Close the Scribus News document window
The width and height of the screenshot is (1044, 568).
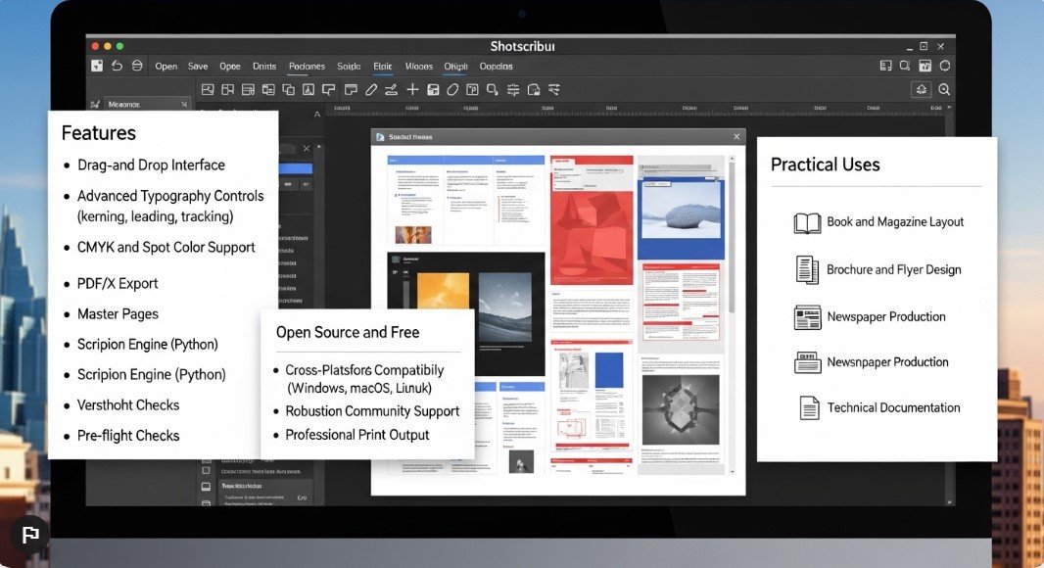click(736, 136)
